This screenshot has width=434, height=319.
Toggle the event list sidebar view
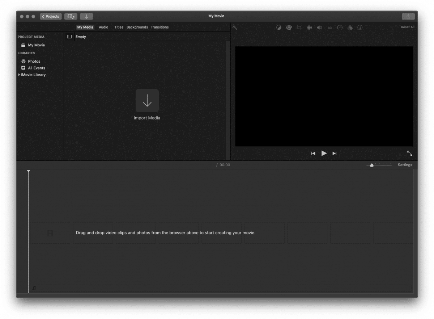coord(69,37)
